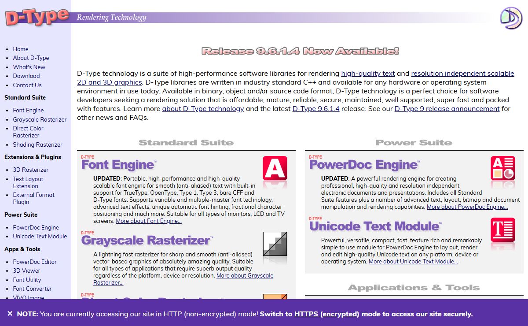528x326 pixels.
Task: Open What's New in sidebar
Action: (x=29, y=67)
